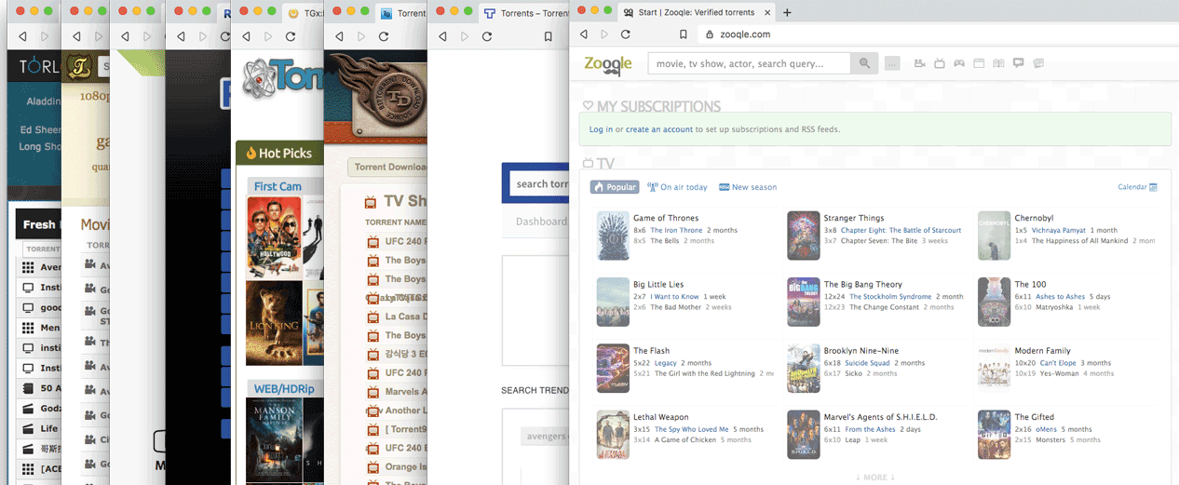1179x485 pixels.
Task: Click the TV icon beside Orange Is
Action: (x=373, y=466)
